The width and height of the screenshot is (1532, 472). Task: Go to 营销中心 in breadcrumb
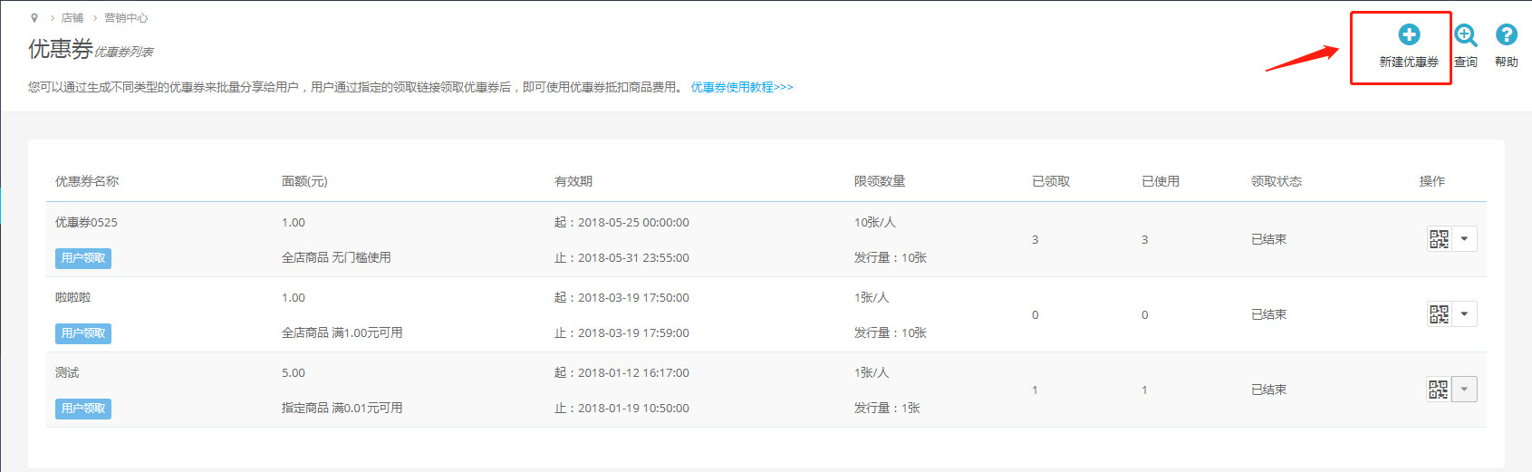126,18
